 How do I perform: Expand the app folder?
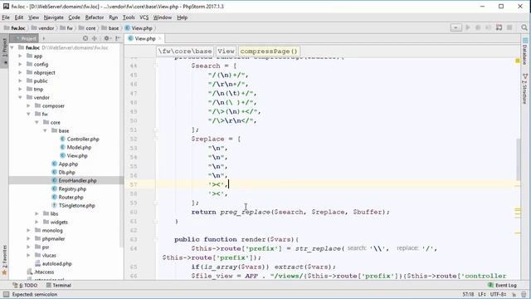coord(20,56)
